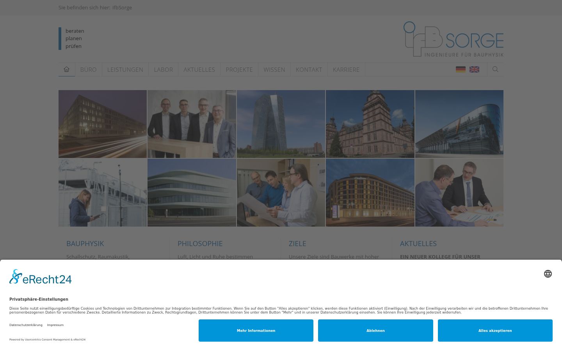Click the team reviewing plans photo
This screenshot has width=562, height=351.
pyautogui.click(x=281, y=193)
